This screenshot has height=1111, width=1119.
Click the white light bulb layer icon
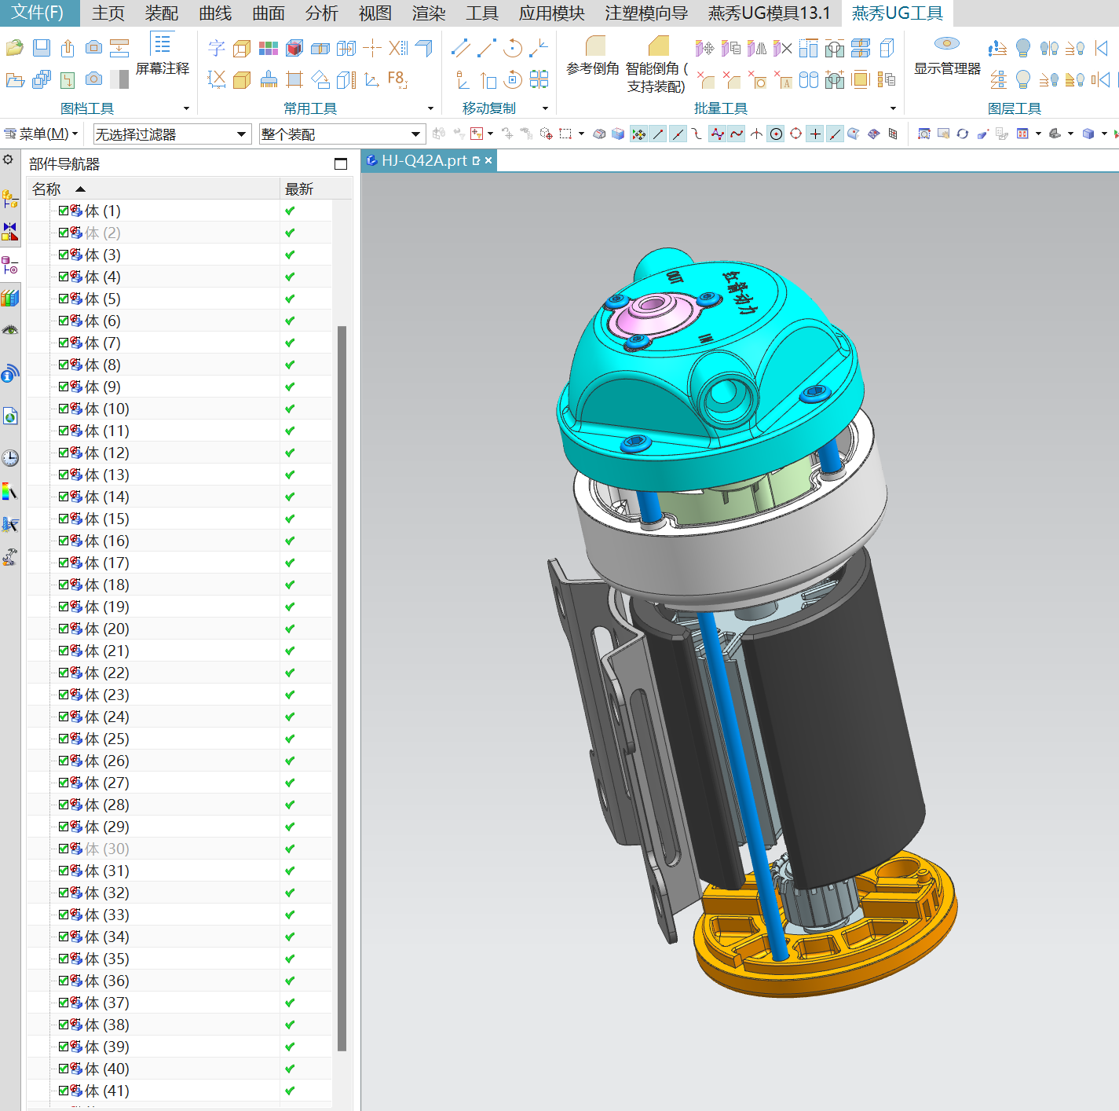[x=1022, y=79]
